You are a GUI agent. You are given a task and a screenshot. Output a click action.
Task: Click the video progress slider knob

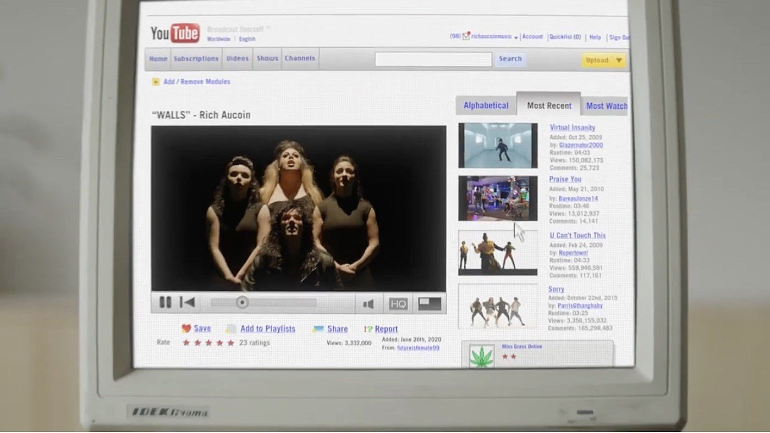click(x=242, y=303)
